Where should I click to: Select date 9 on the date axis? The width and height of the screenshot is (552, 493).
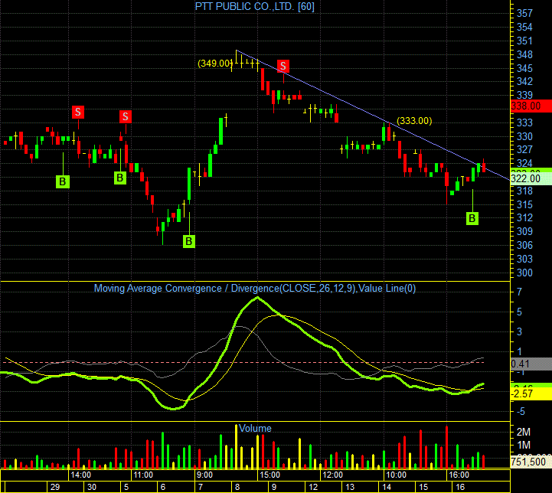pos(274,487)
